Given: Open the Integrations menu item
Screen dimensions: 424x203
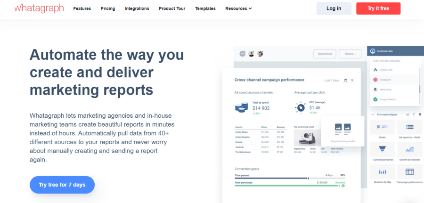Looking at the screenshot, I should click(x=137, y=8).
